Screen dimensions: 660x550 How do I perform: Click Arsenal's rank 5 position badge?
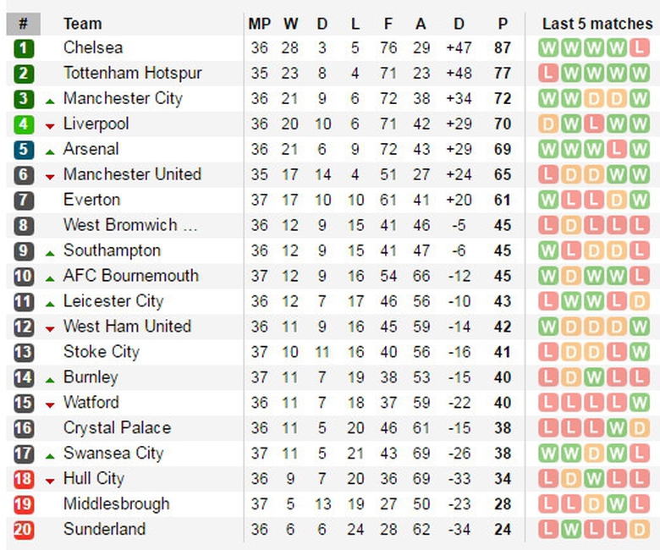(24, 150)
